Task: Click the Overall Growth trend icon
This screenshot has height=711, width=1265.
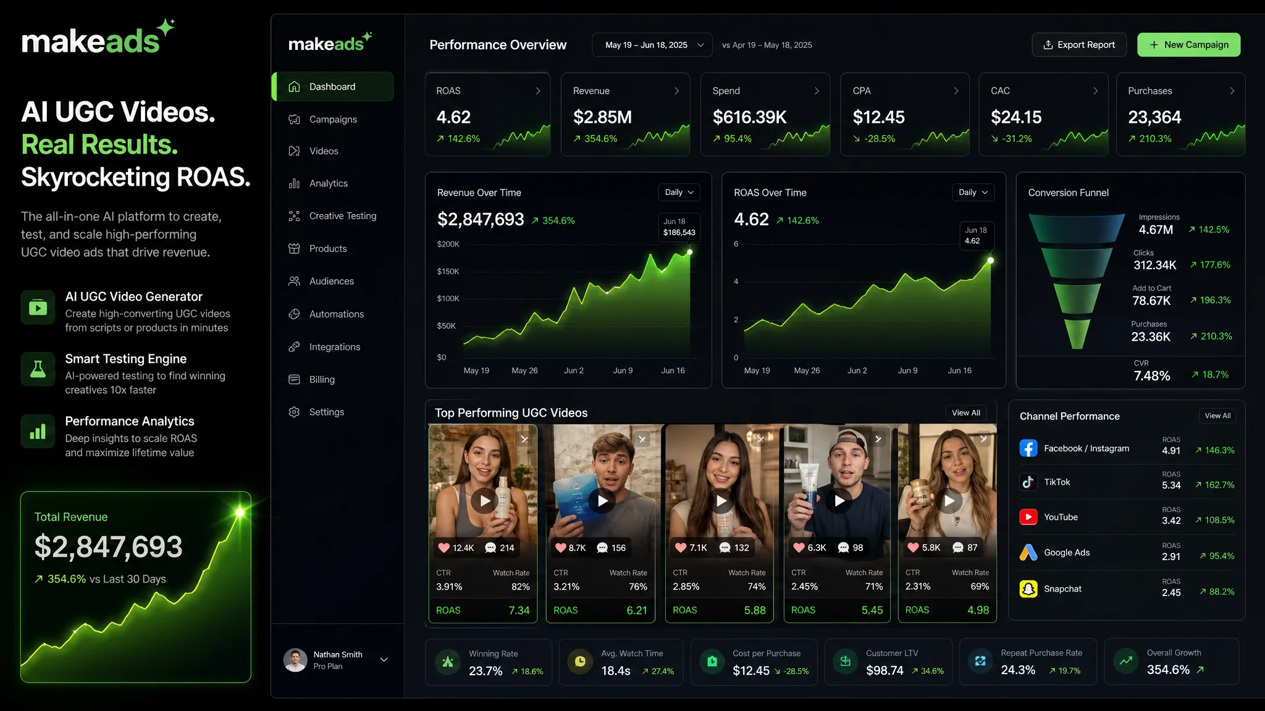Action: click(1126, 661)
